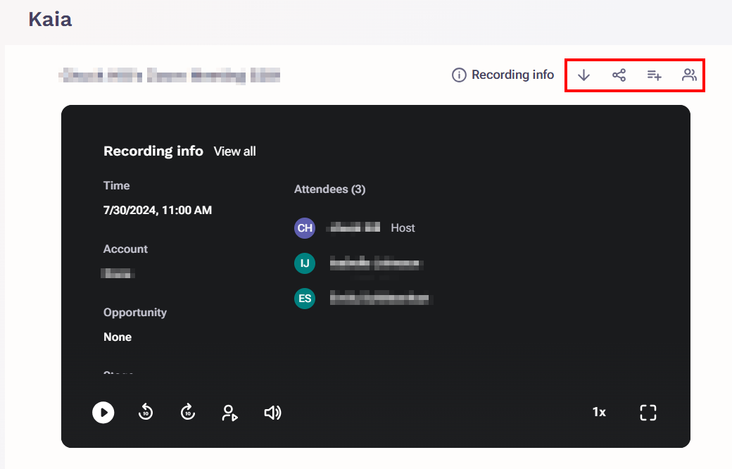Click the Opportunity value None
Image resolution: width=732 pixels, height=469 pixels.
(x=118, y=337)
